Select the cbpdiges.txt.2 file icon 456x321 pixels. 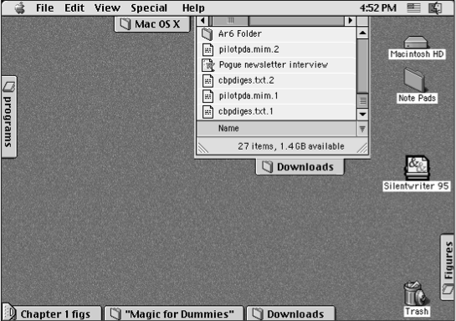pos(208,80)
